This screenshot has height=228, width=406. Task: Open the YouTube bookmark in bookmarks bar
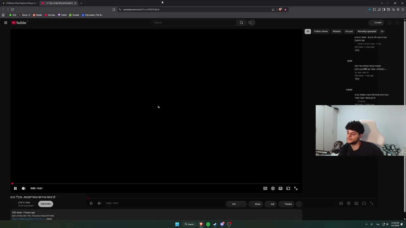coord(50,15)
